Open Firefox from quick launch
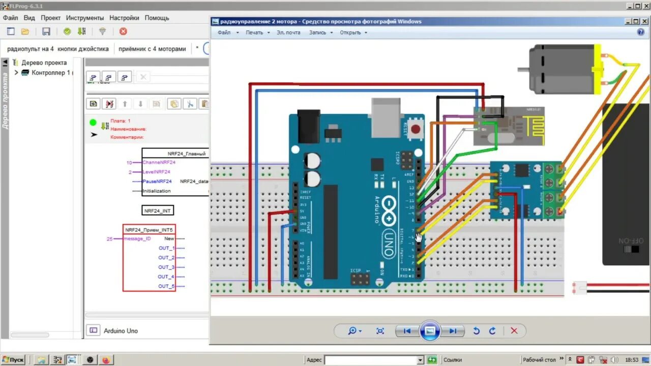Viewport: 651px width, 366px height. 106,360
